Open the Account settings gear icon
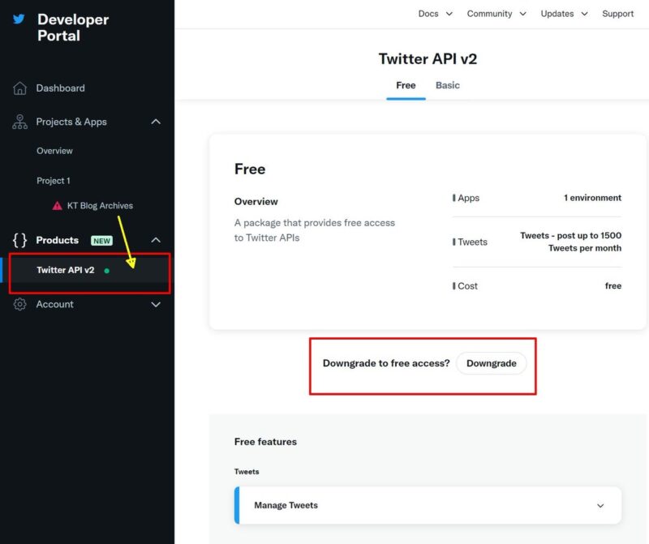This screenshot has width=649, height=544. click(x=19, y=304)
